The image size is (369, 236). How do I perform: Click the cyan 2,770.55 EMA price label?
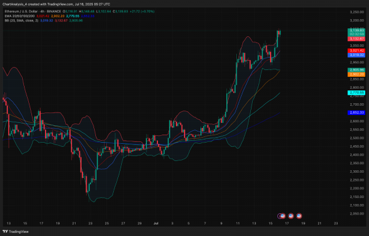click(x=356, y=93)
